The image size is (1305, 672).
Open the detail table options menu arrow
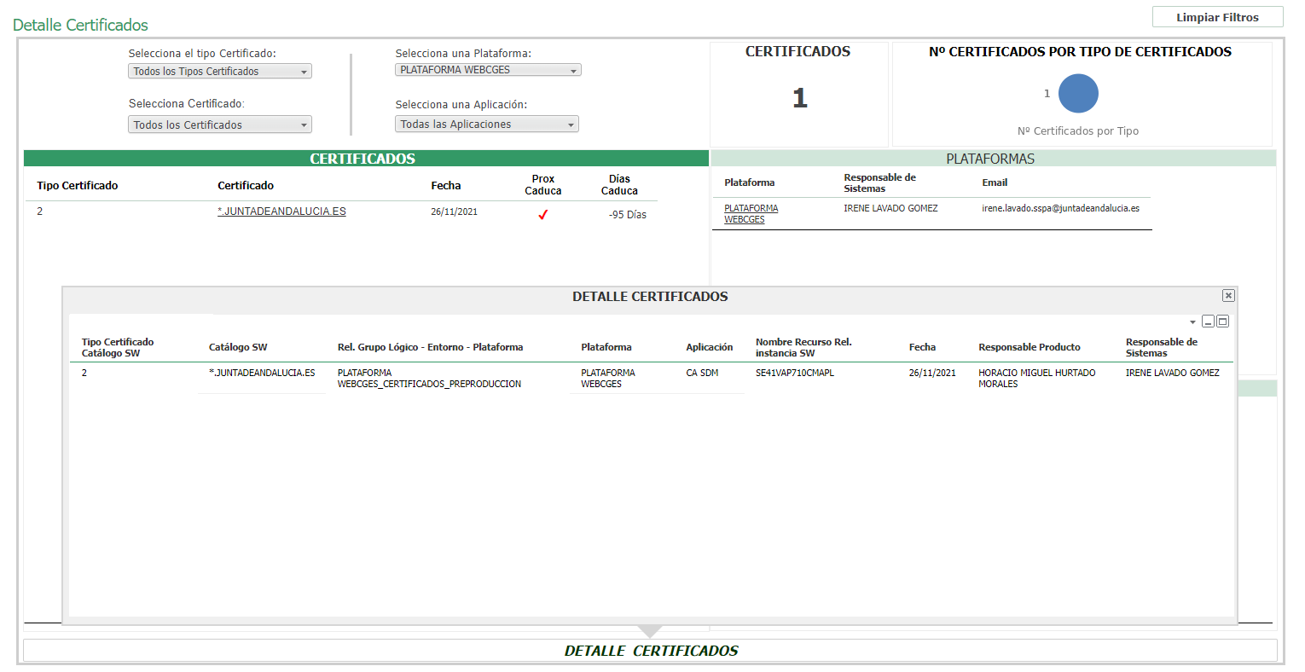click(x=1192, y=322)
